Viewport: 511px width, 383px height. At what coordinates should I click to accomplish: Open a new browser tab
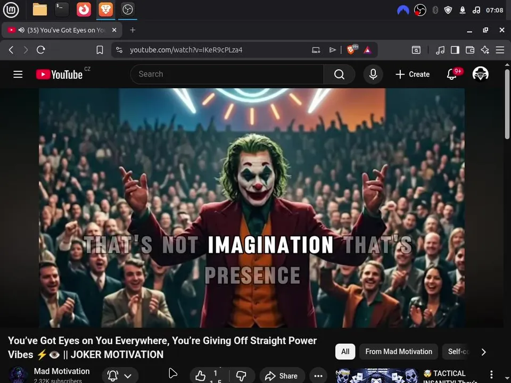point(133,30)
